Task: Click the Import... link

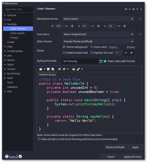Action: pos(114,47)
